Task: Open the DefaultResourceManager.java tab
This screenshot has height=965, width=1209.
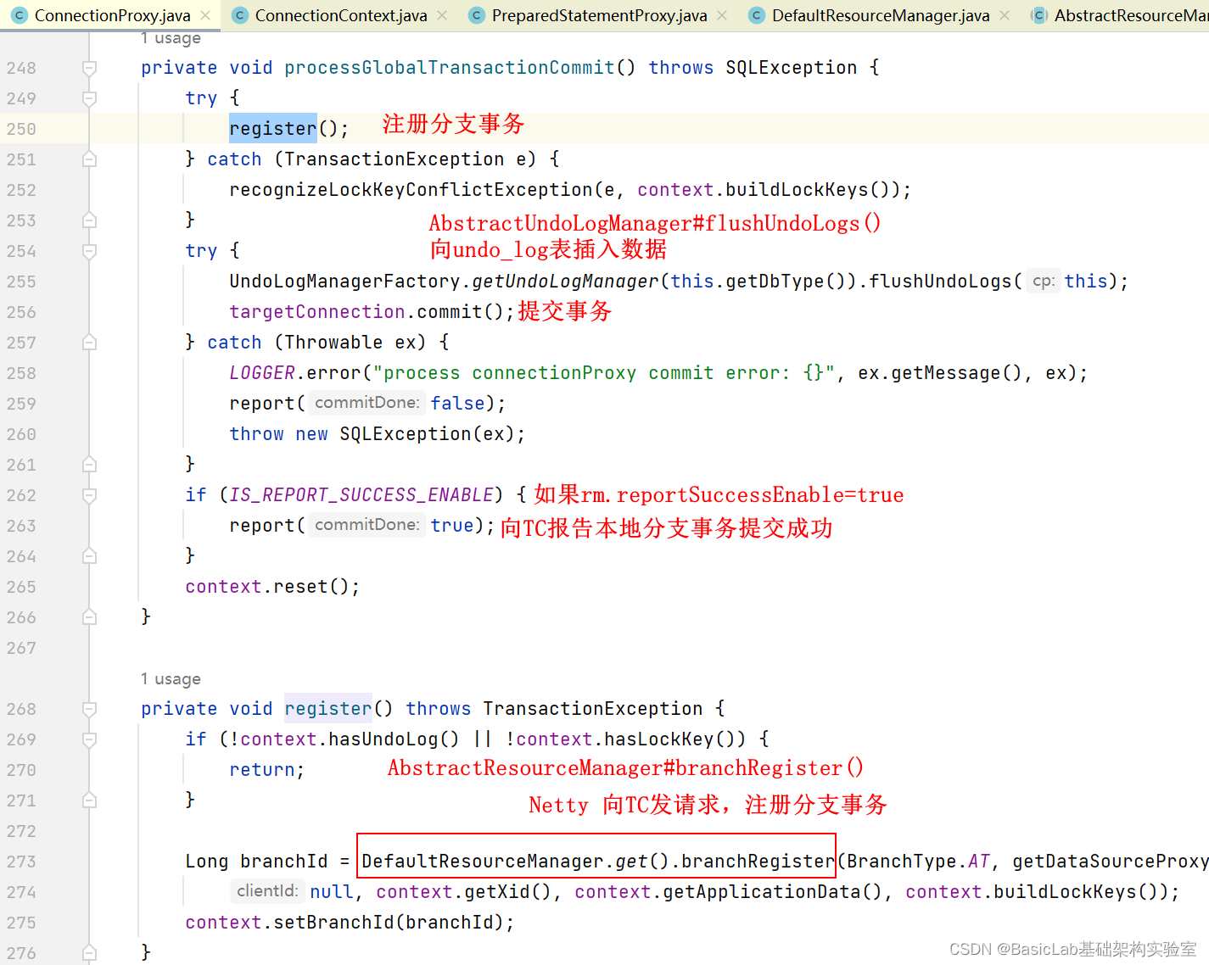Action: [x=880, y=15]
